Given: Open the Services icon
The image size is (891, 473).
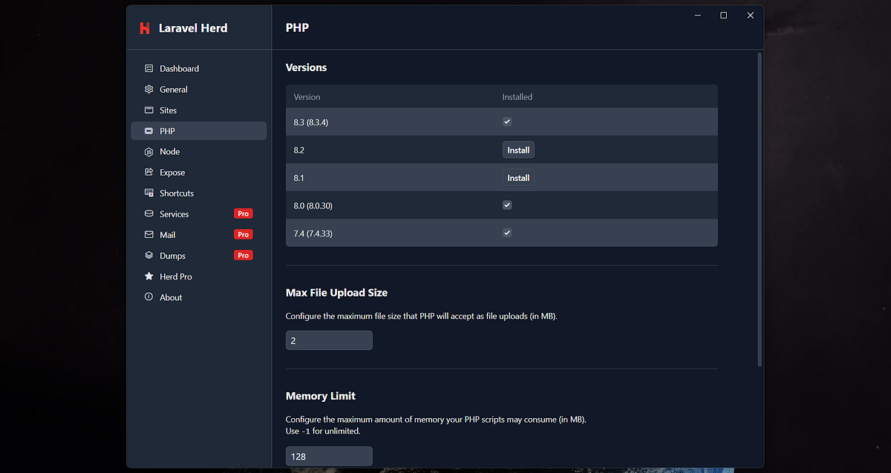Looking at the screenshot, I should point(148,214).
